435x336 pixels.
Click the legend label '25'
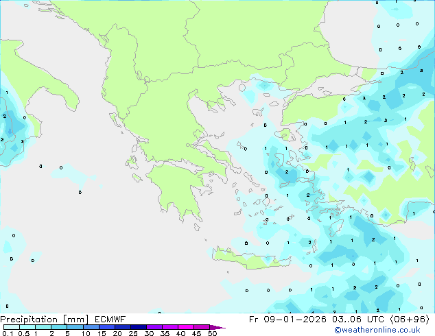[x=133, y=333]
